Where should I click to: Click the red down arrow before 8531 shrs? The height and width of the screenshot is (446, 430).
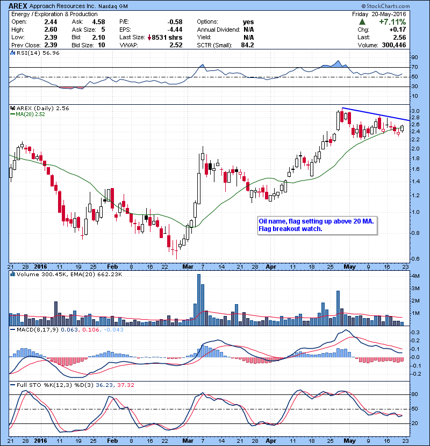(149, 37)
